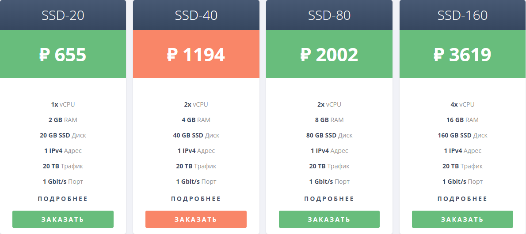Click the ₽ 2002 price block
Viewport: 526px width, 234px height.
click(x=329, y=54)
